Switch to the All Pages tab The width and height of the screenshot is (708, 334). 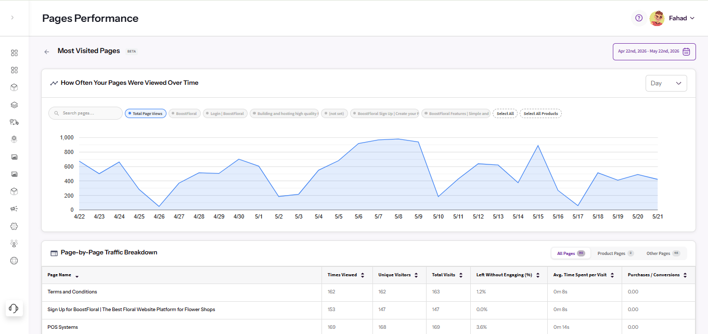(571, 253)
